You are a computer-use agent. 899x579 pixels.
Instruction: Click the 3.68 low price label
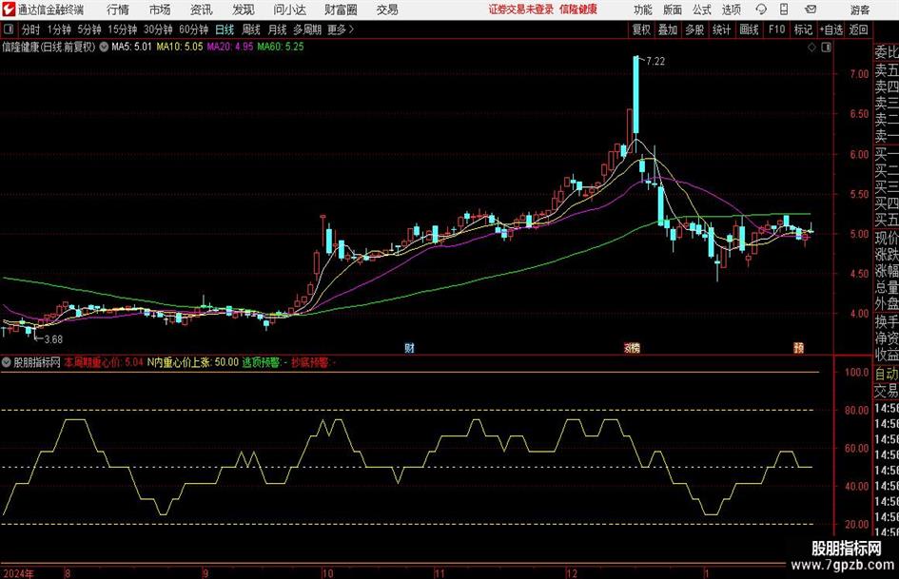[53, 339]
